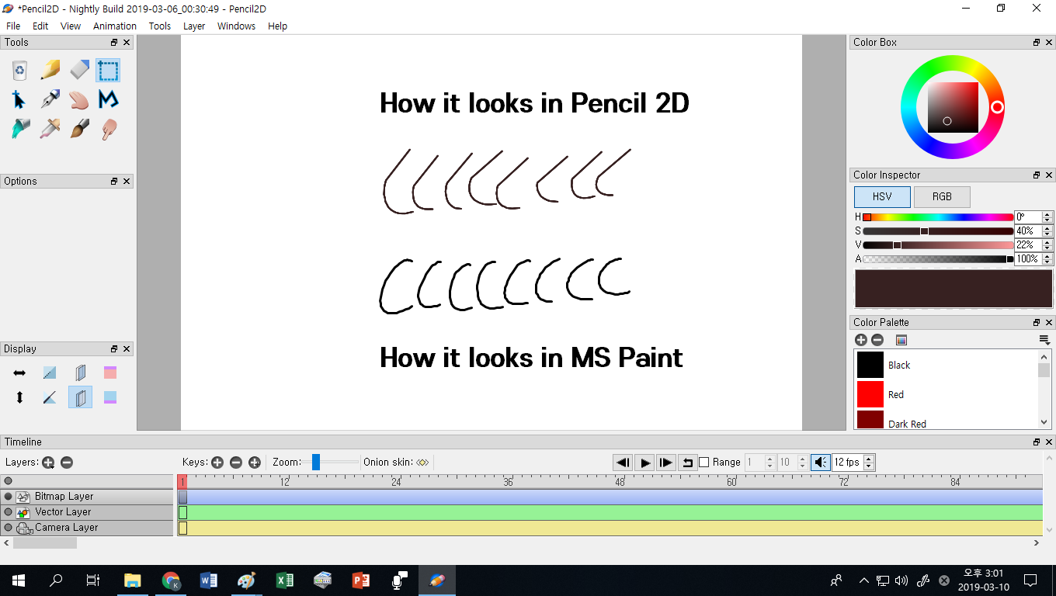Remove keyframe with Keys minus icon
This screenshot has height=596, width=1056.
coord(236,463)
